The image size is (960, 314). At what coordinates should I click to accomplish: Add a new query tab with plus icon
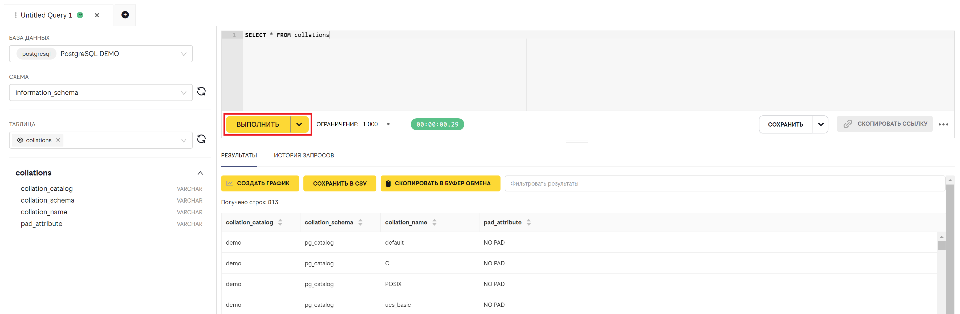tap(125, 15)
